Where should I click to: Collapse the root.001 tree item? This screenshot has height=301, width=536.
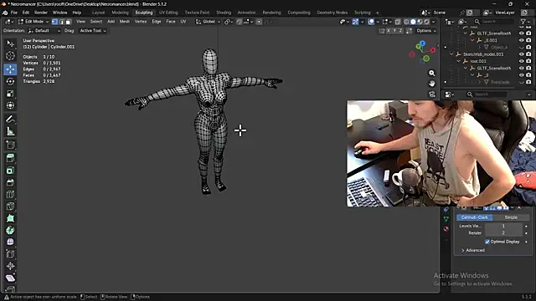[458, 61]
